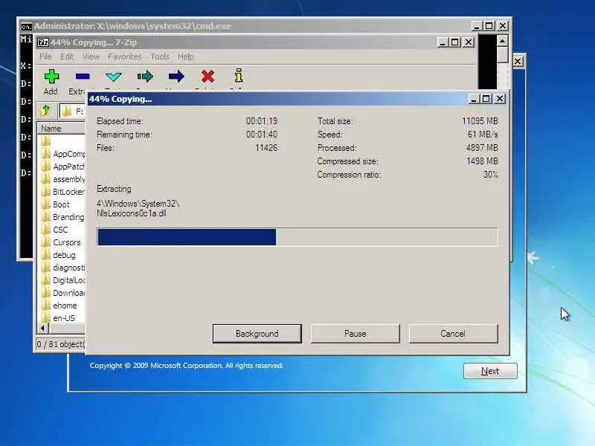Open the File menu in 7-Zip

[x=45, y=56]
